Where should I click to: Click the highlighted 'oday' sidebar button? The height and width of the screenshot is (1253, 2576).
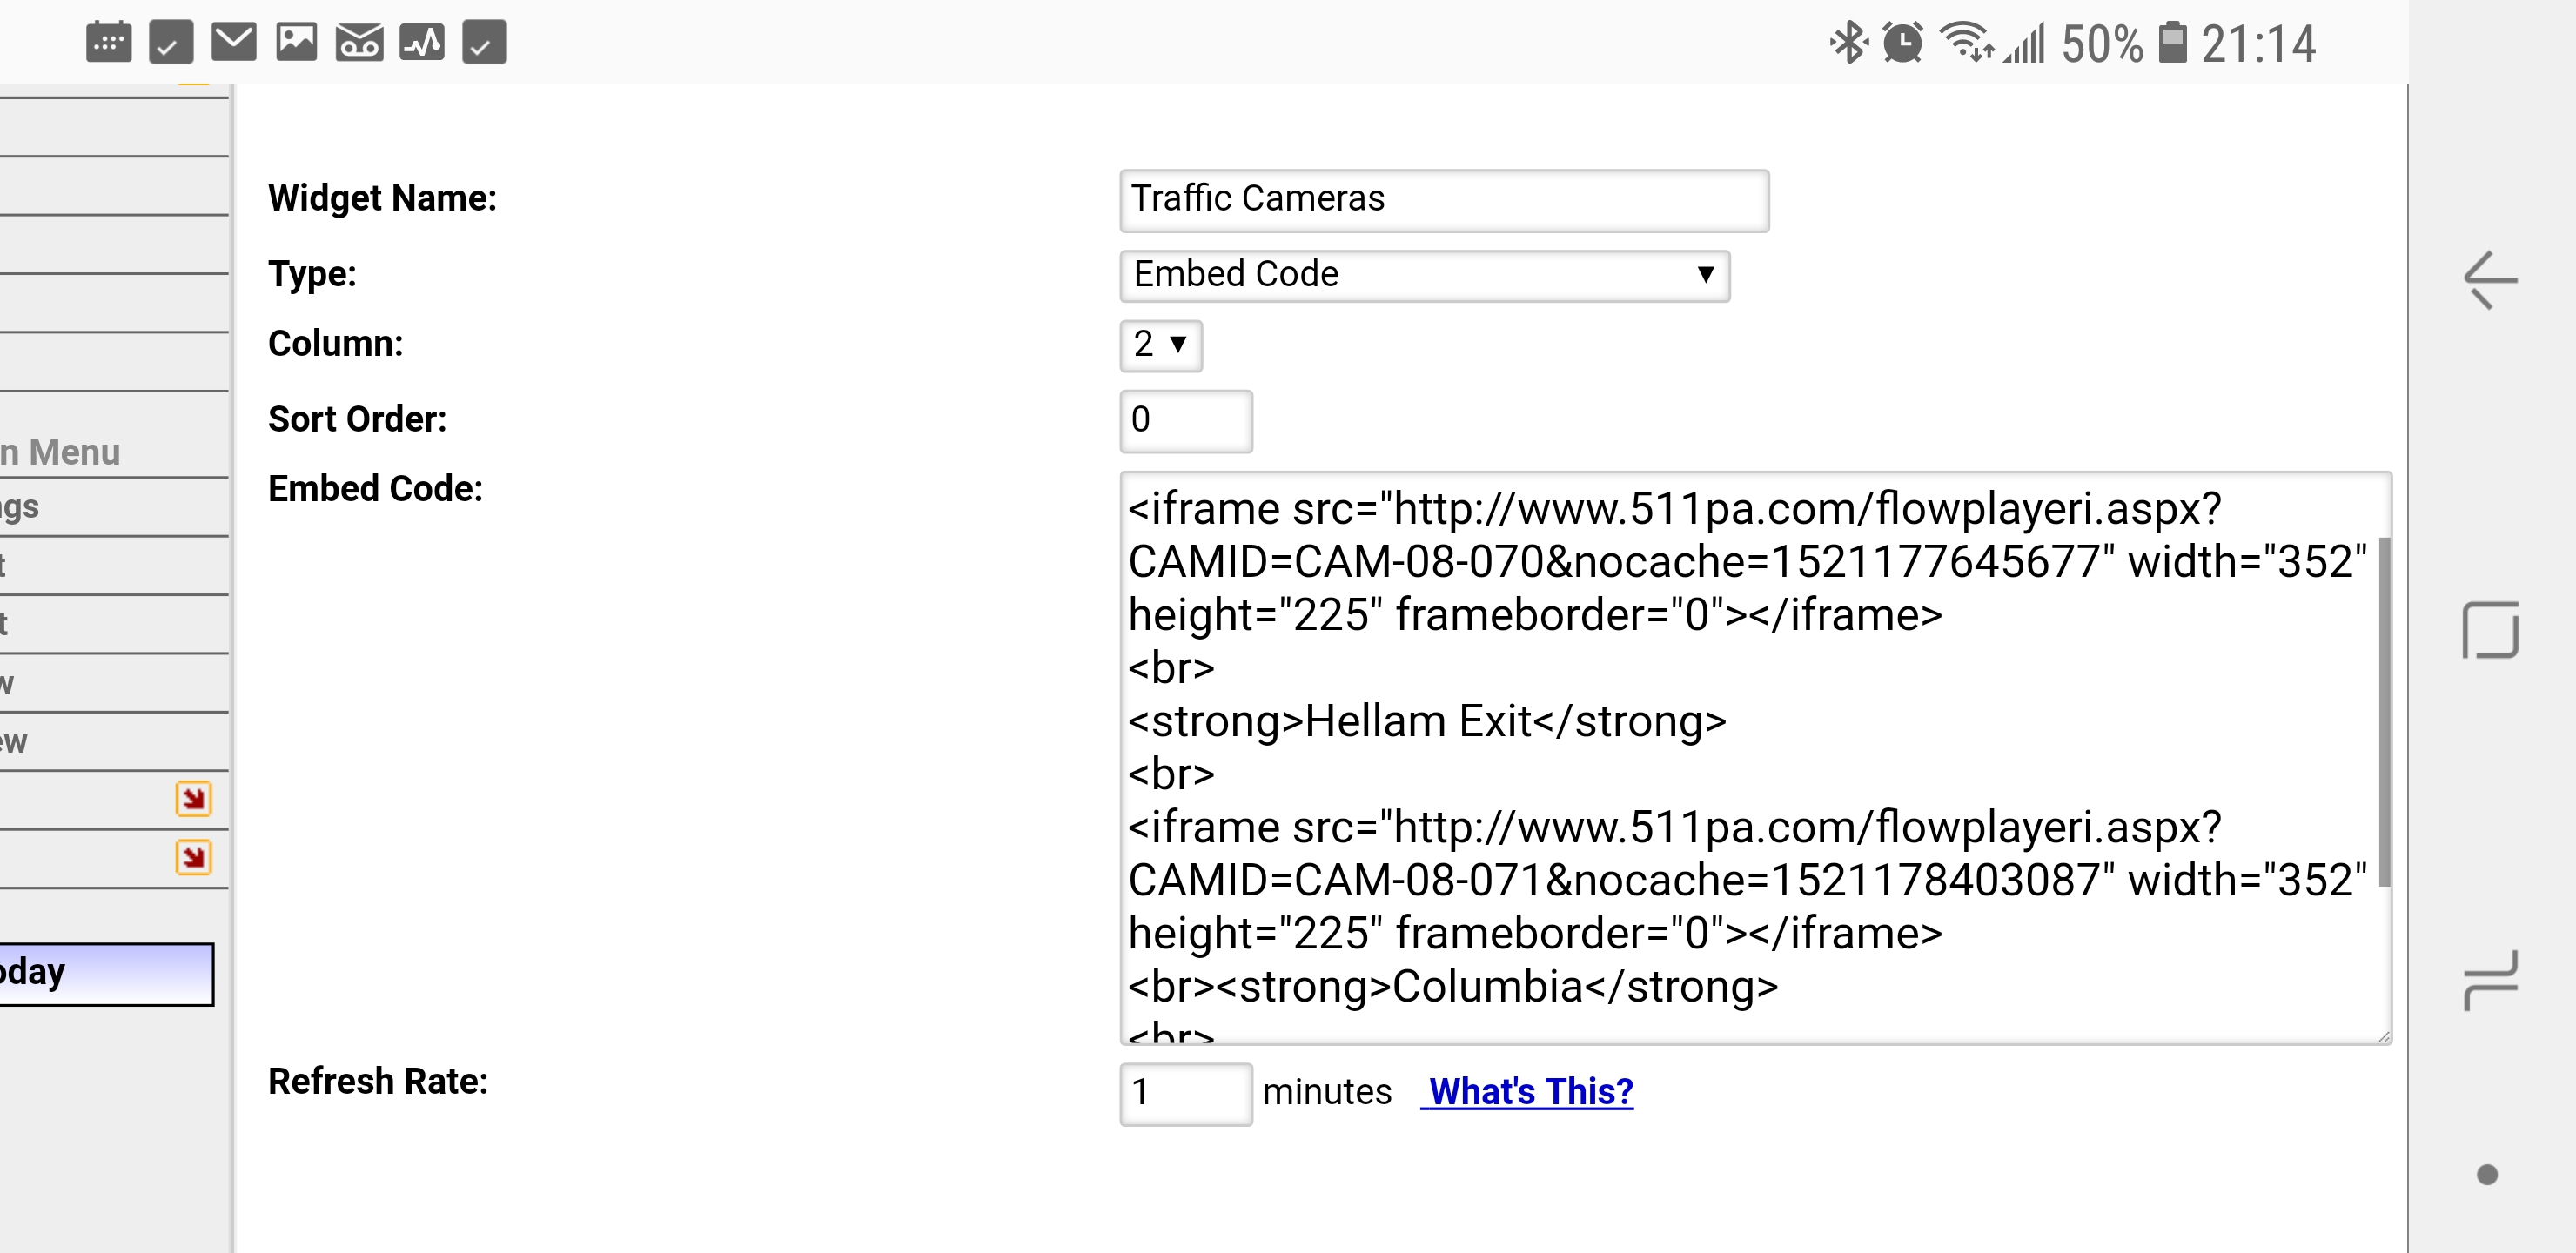click(105, 973)
